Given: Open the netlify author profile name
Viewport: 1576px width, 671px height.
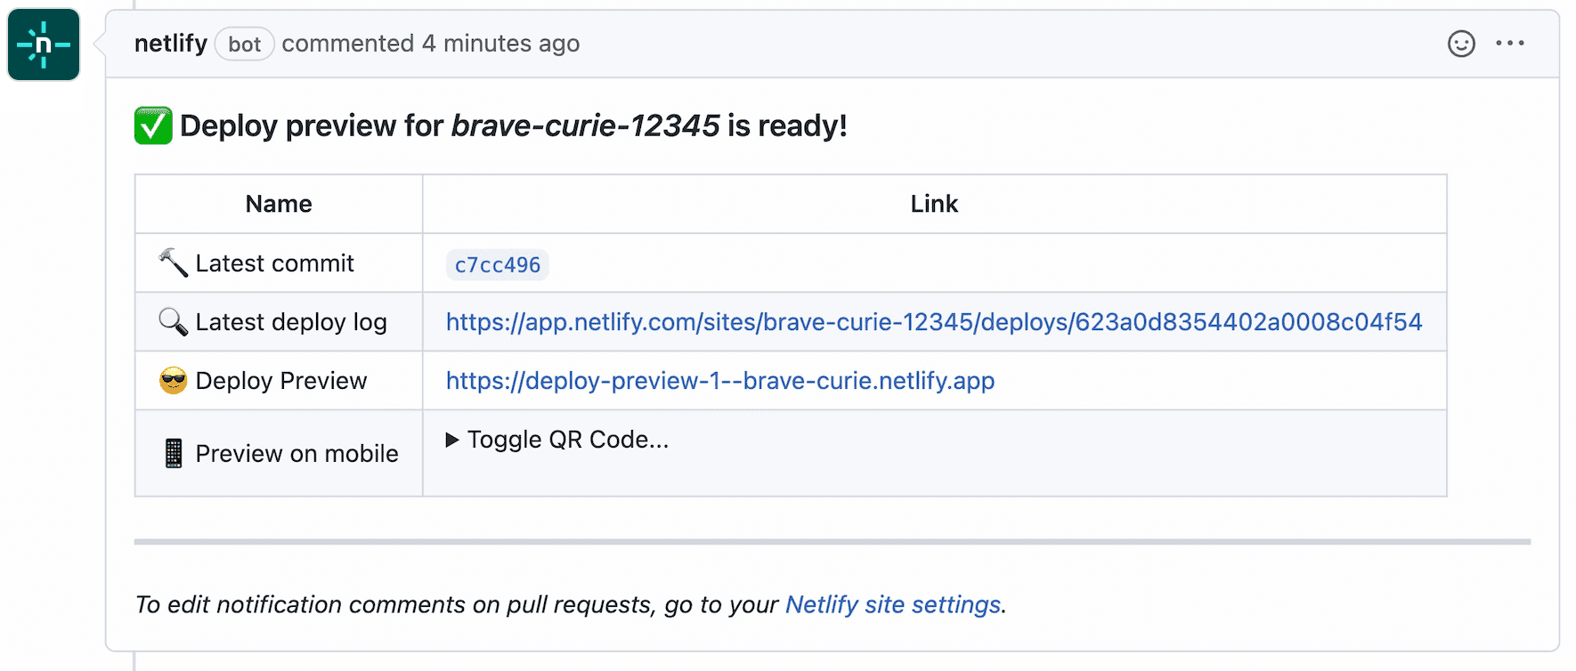Looking at the screenshot, I should pos(171,44).
